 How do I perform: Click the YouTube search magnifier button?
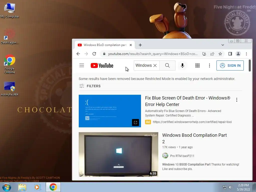point(167,65)
